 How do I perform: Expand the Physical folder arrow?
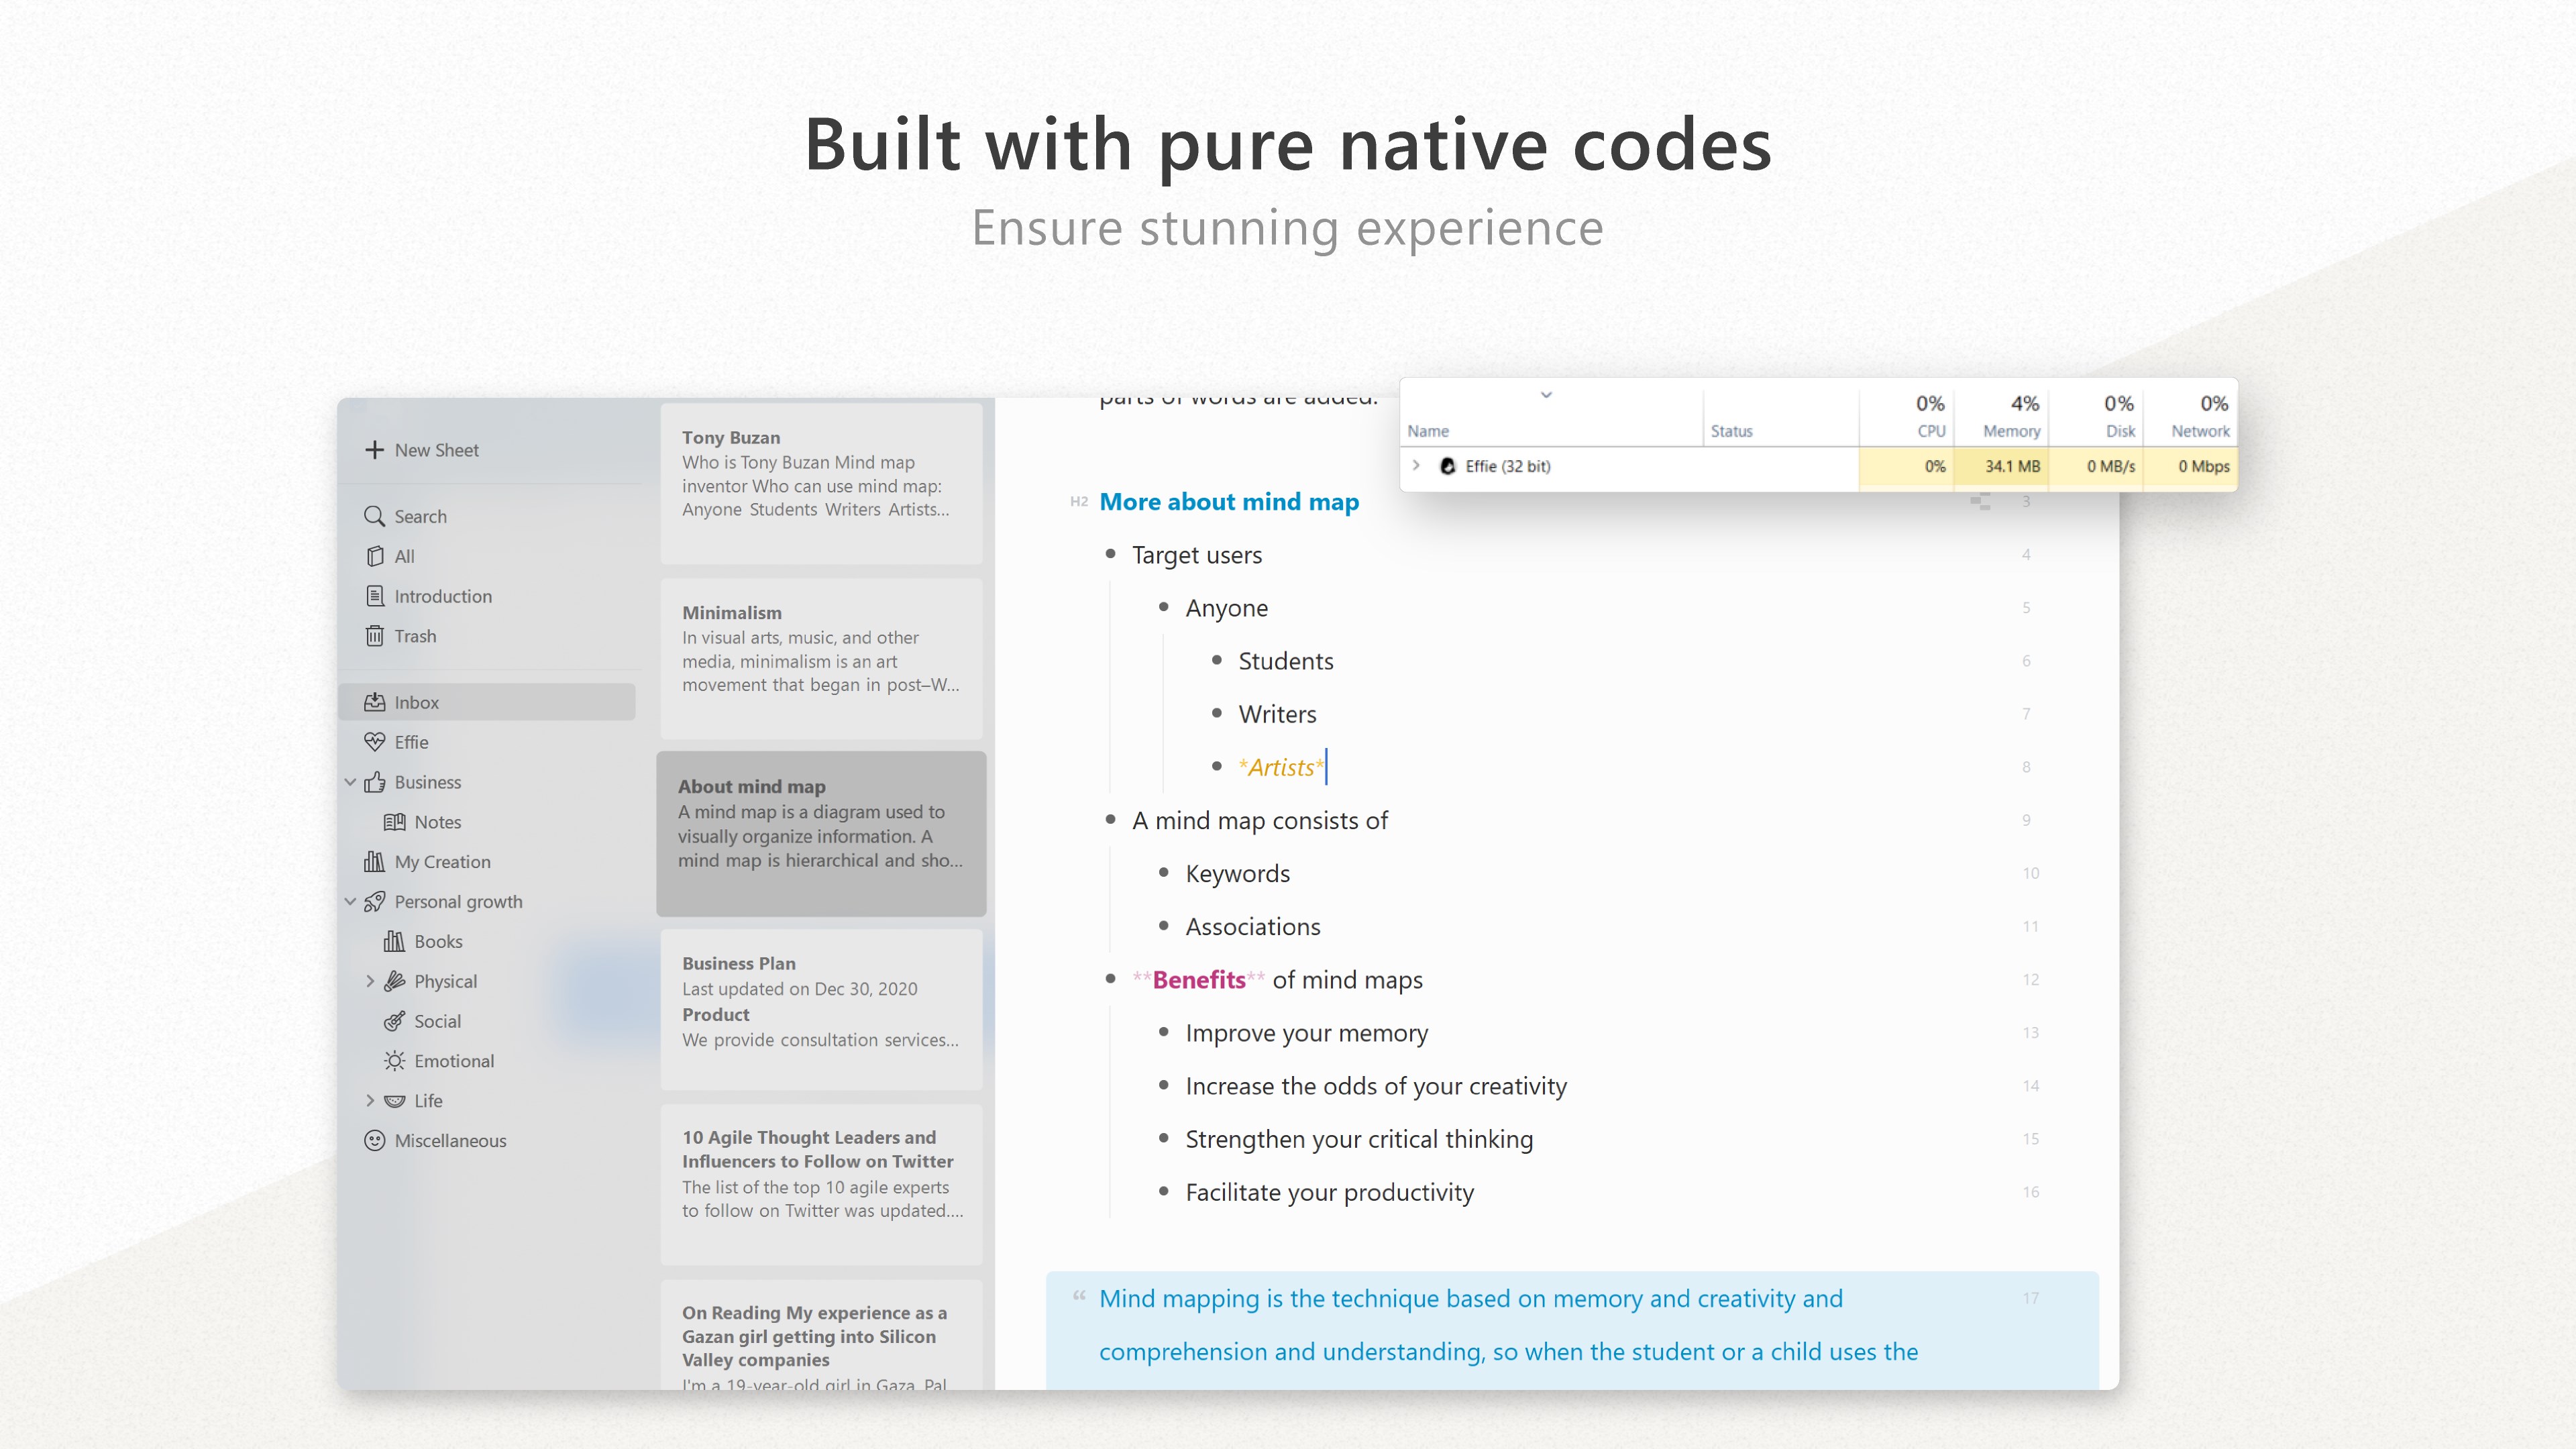pos(370,981)
